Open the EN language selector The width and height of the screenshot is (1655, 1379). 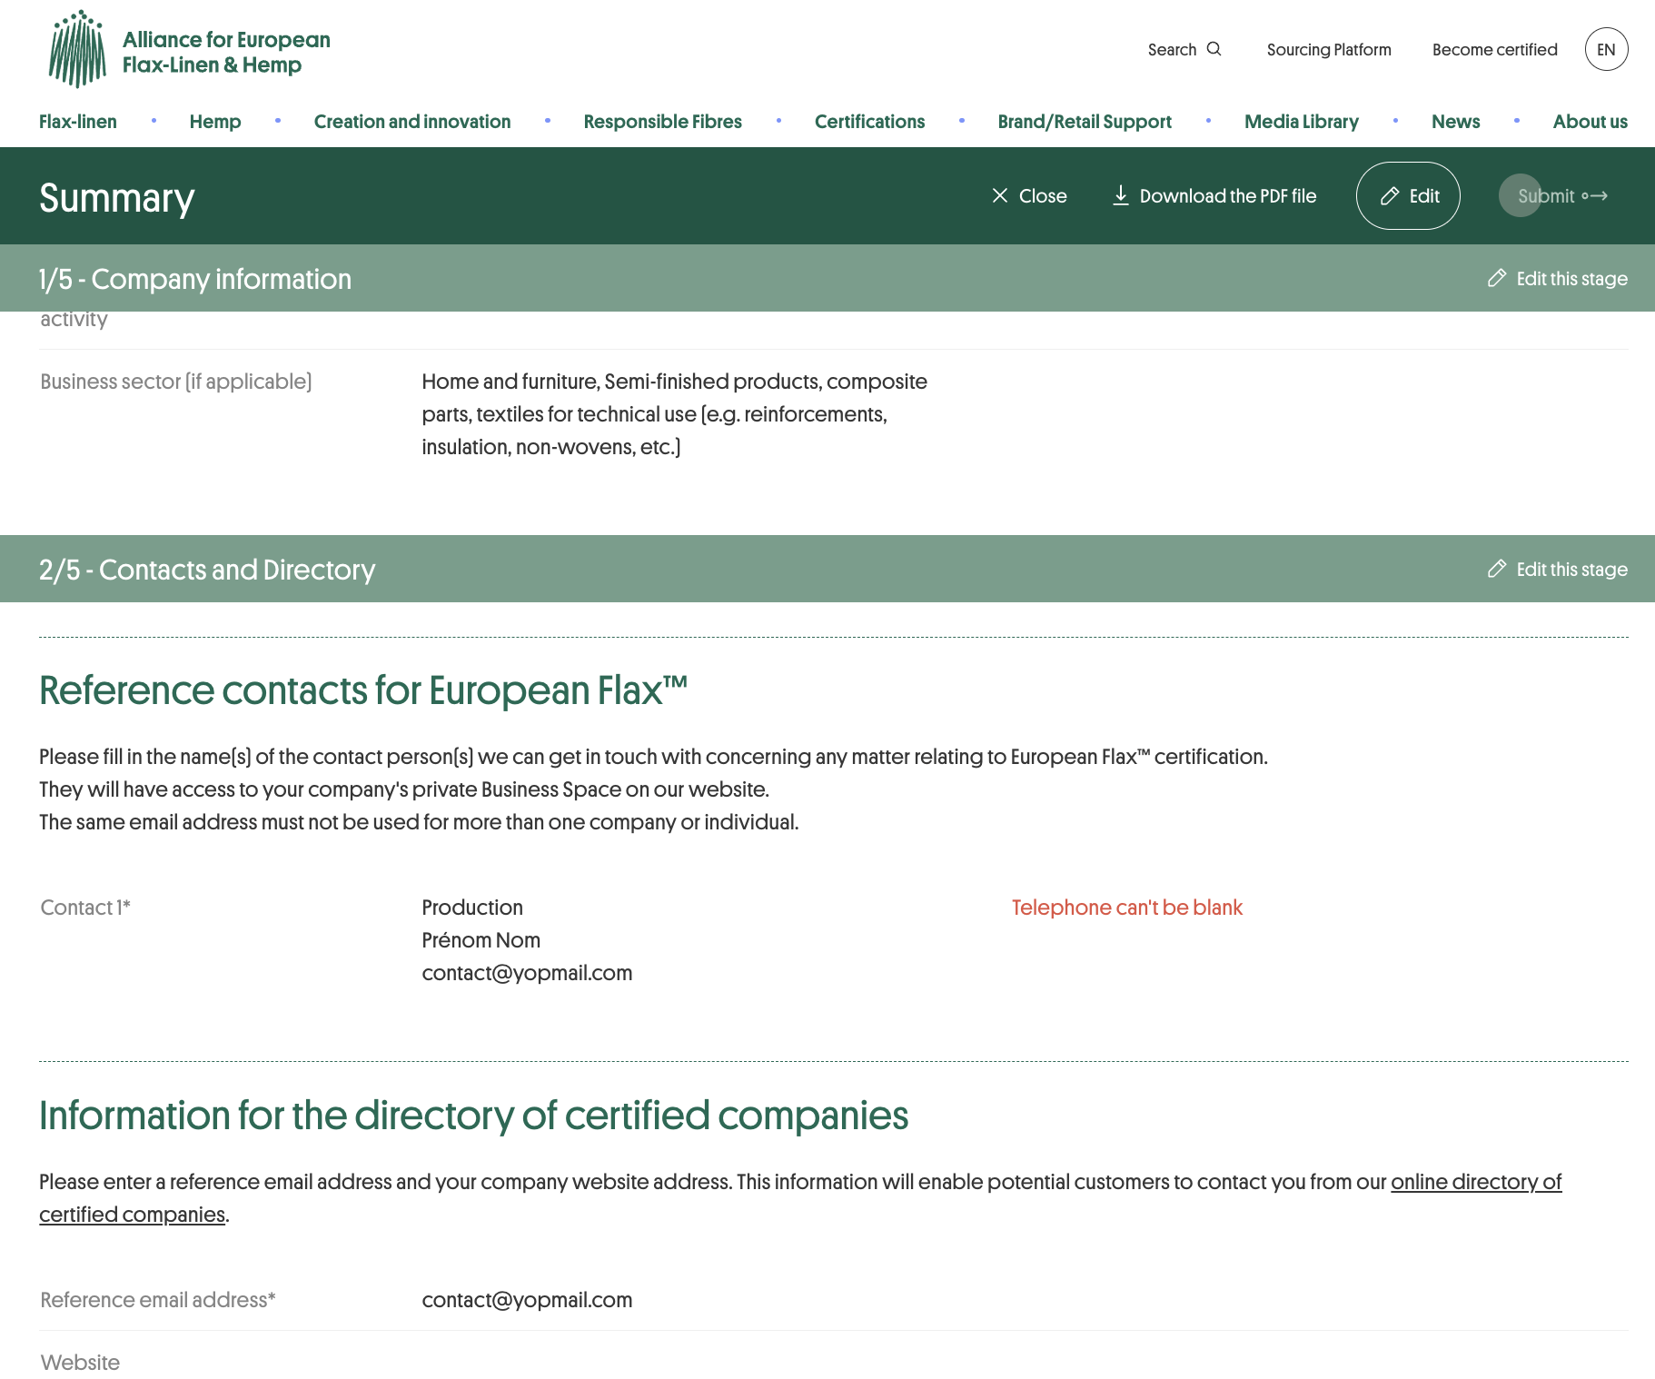point(1606,50)
